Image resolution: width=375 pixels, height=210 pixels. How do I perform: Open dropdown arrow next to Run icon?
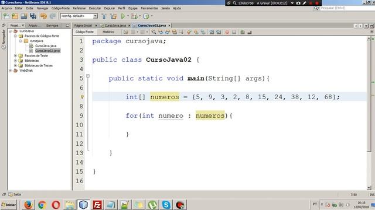coord(128,16)
